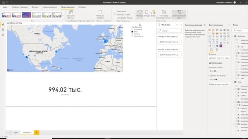Viewport: 248px width, 139px height.
Task: Toggle the cross-report drillthrough switch (Откл.)
Action: pyautogui.click(x=216, y=71)
